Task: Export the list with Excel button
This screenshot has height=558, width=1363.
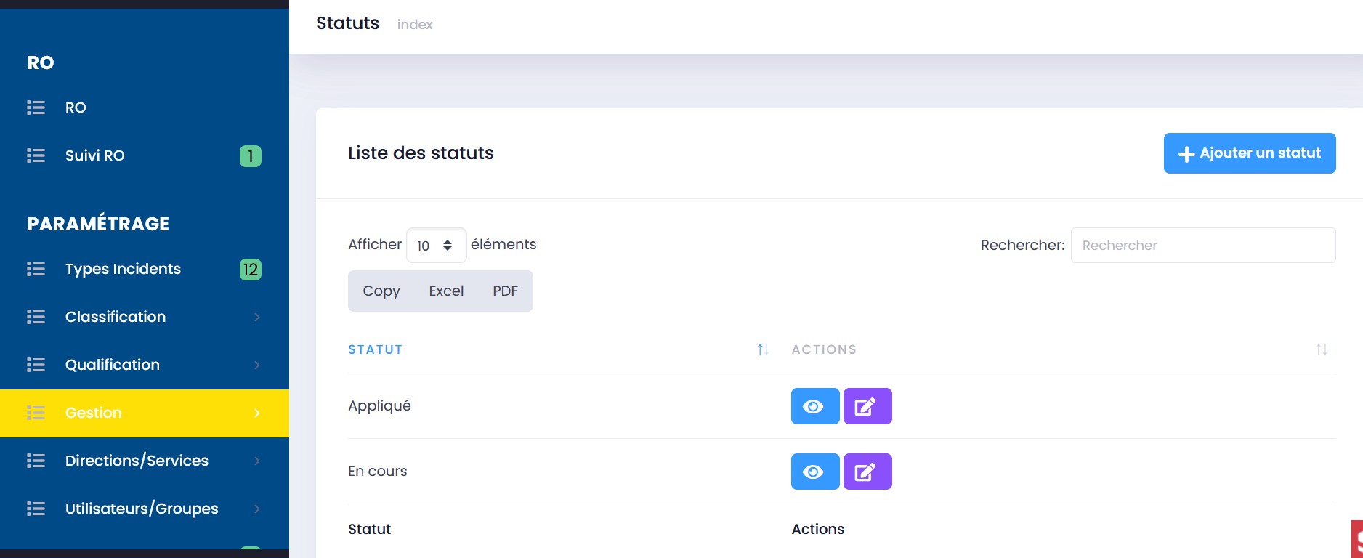Action: coord(445,291)
